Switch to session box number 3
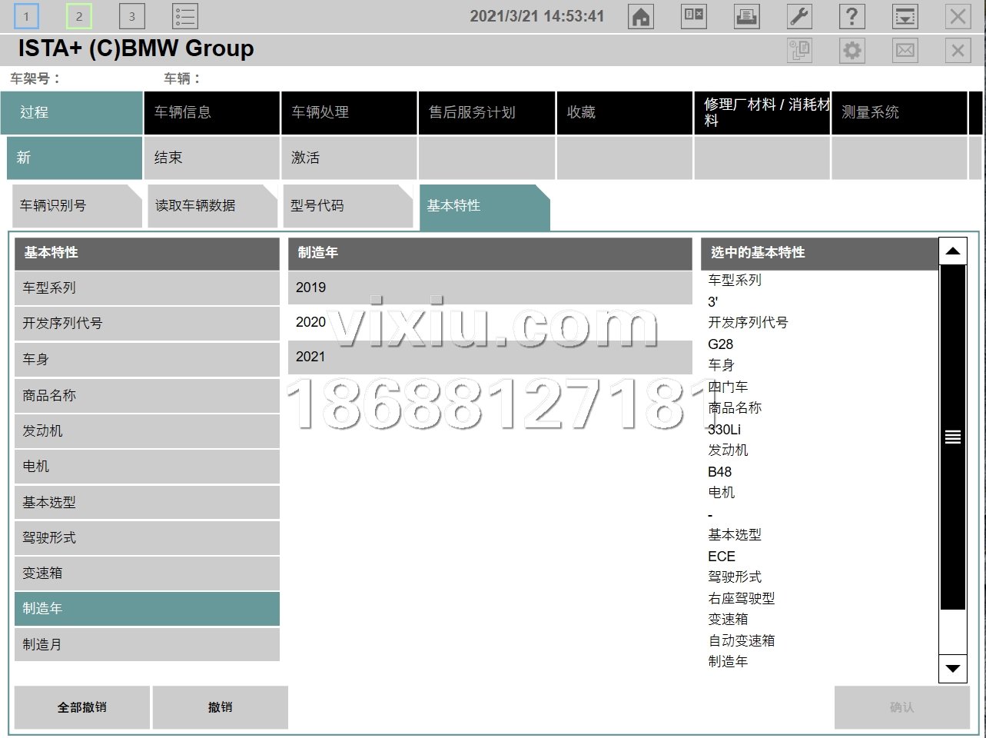The height and width of the screenshot is (738, 986). (x=131, y=16)
